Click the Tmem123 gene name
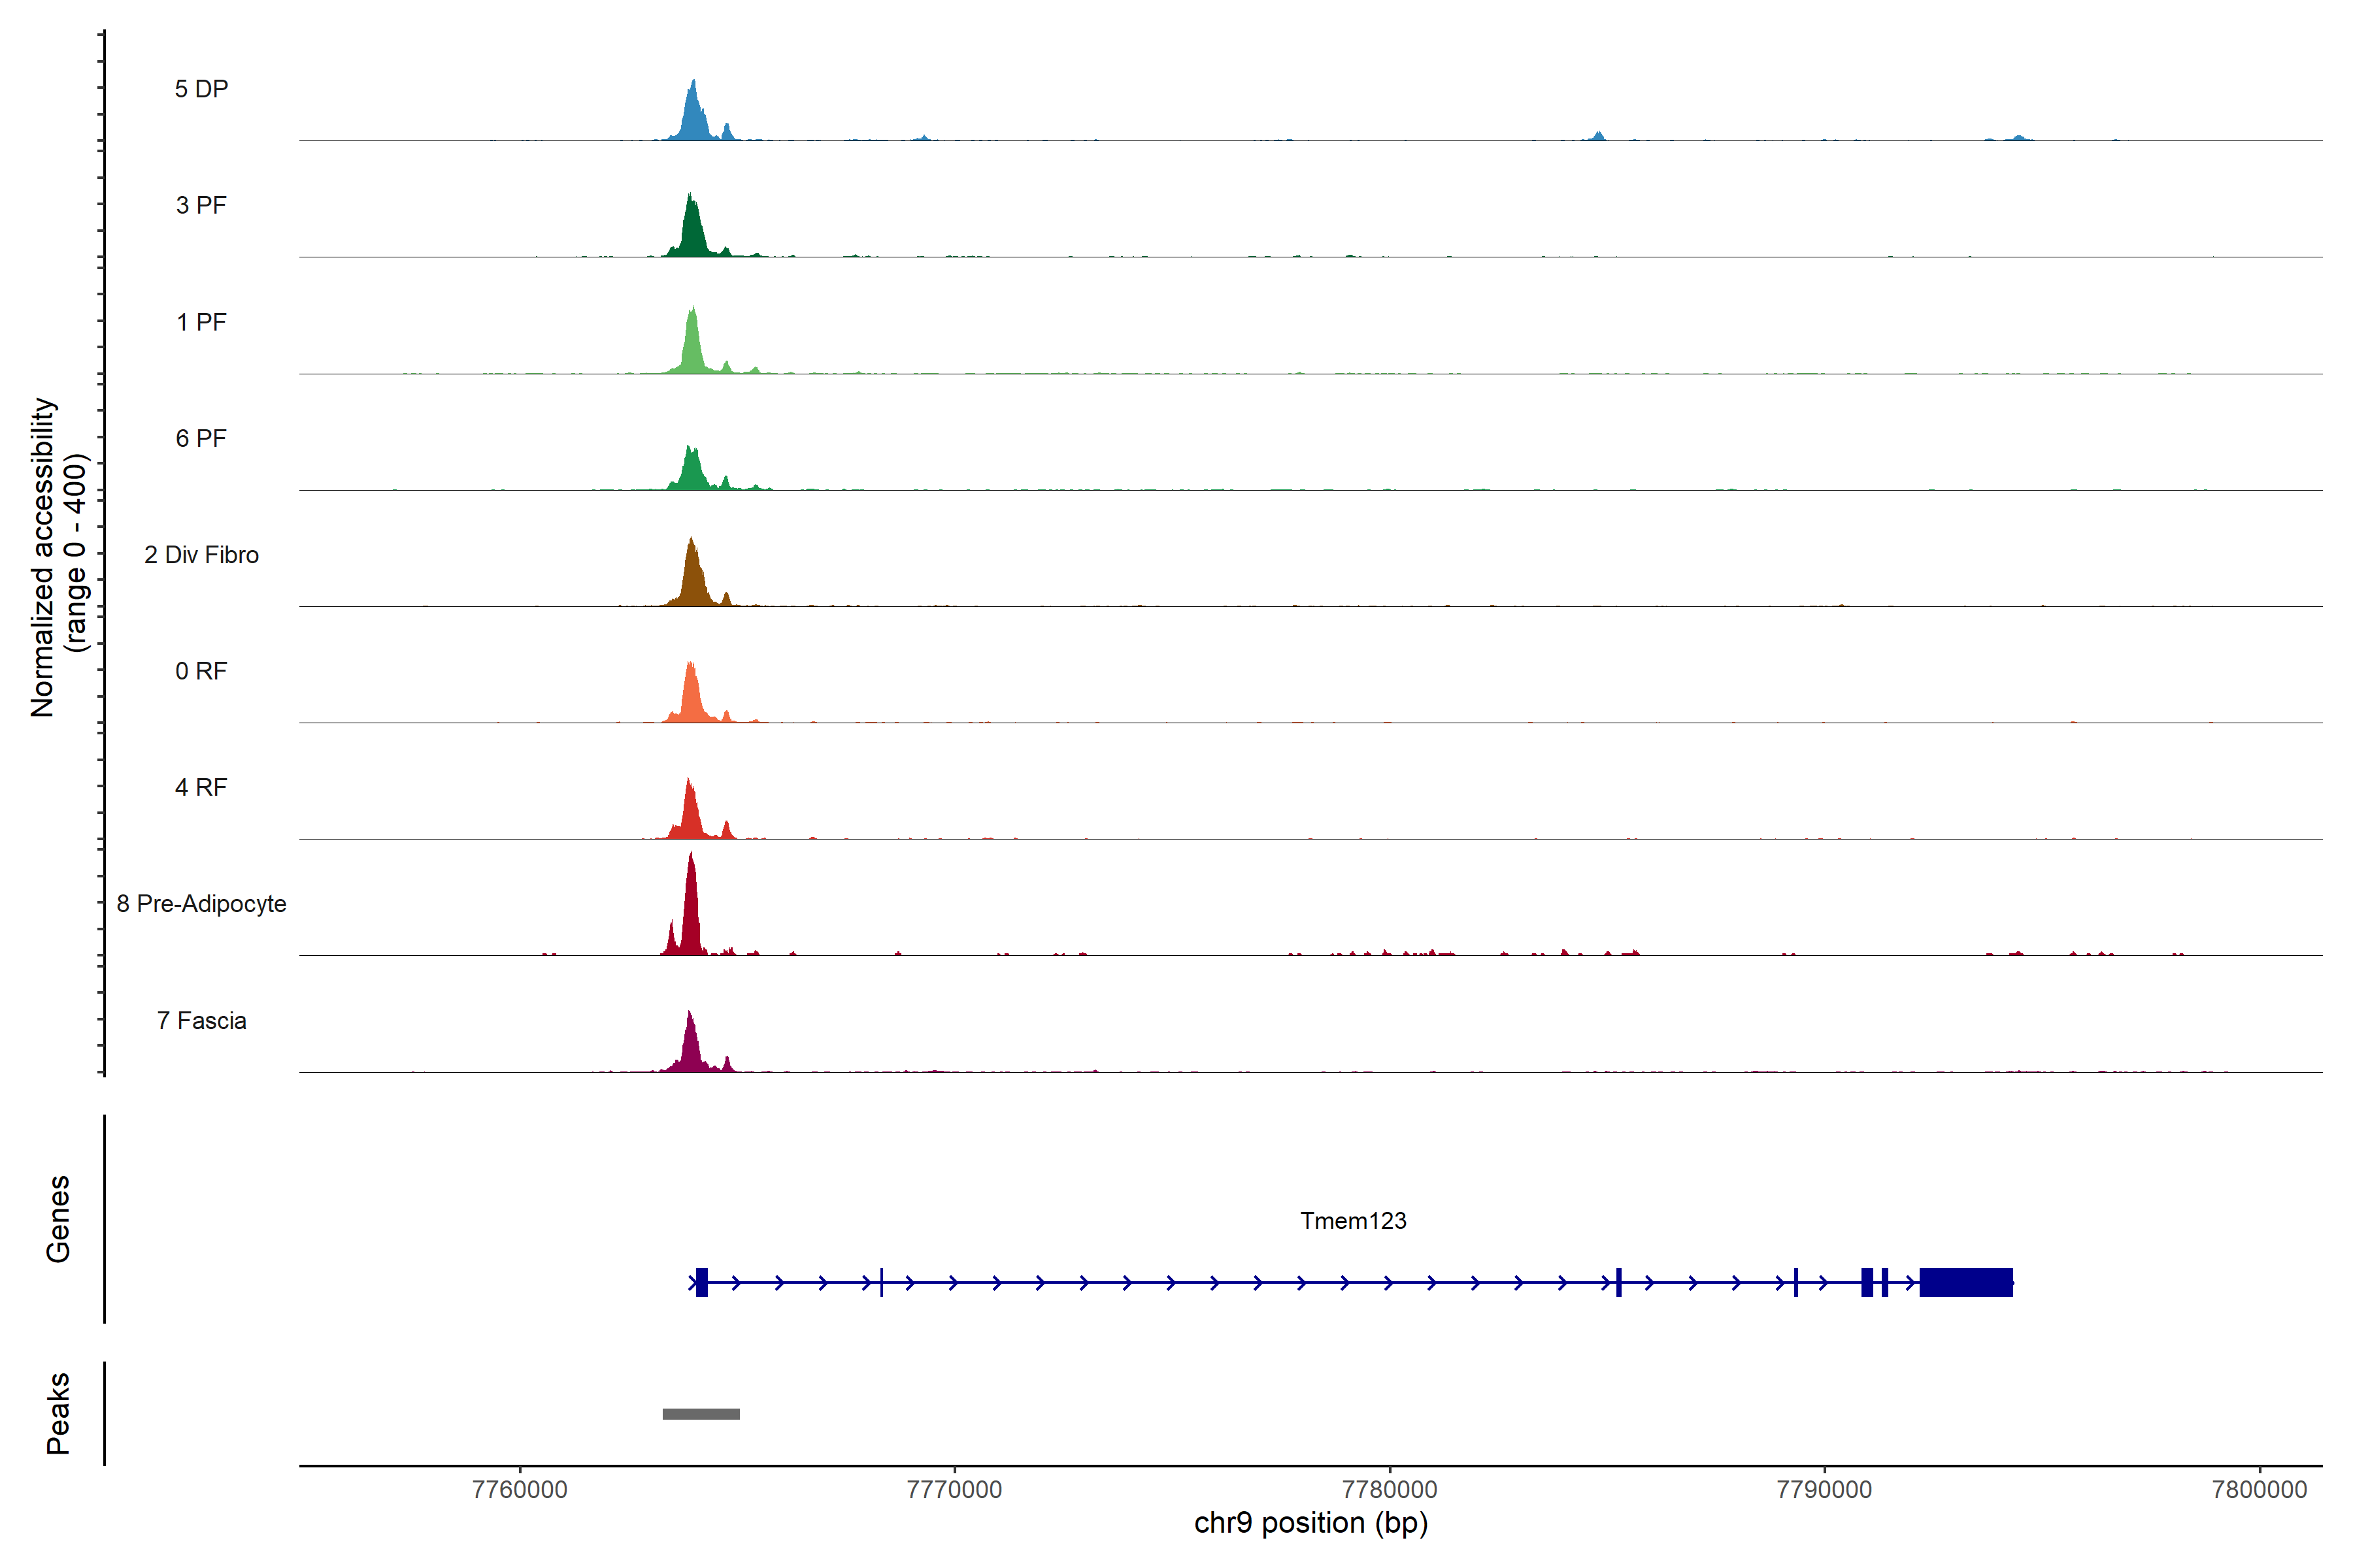Screen dimensions: 2353x1568 pos(1352,1221)
